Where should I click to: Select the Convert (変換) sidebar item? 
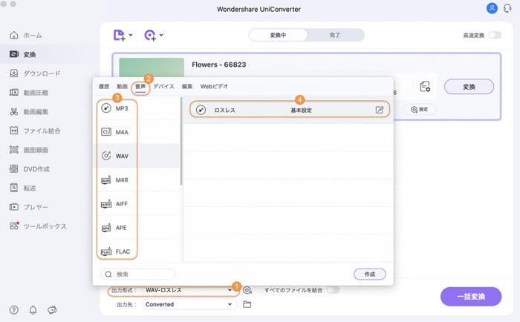pyautogui.click(x=22, y=54)
